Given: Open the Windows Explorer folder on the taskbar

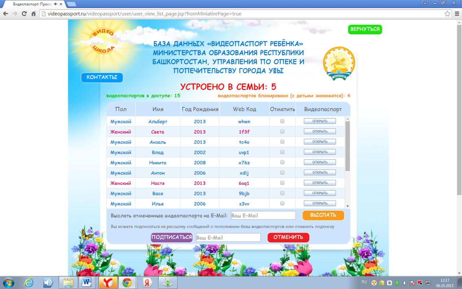Looking at the screenshot, I should tap(68, 282).
